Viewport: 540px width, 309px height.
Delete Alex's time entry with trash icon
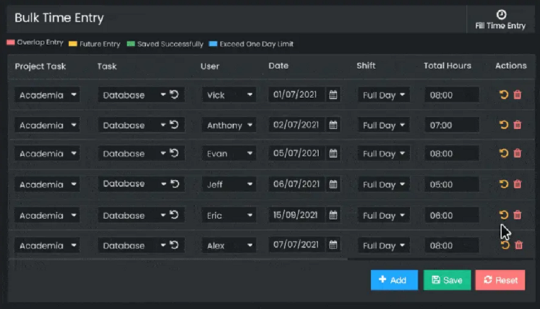point(518,245)
